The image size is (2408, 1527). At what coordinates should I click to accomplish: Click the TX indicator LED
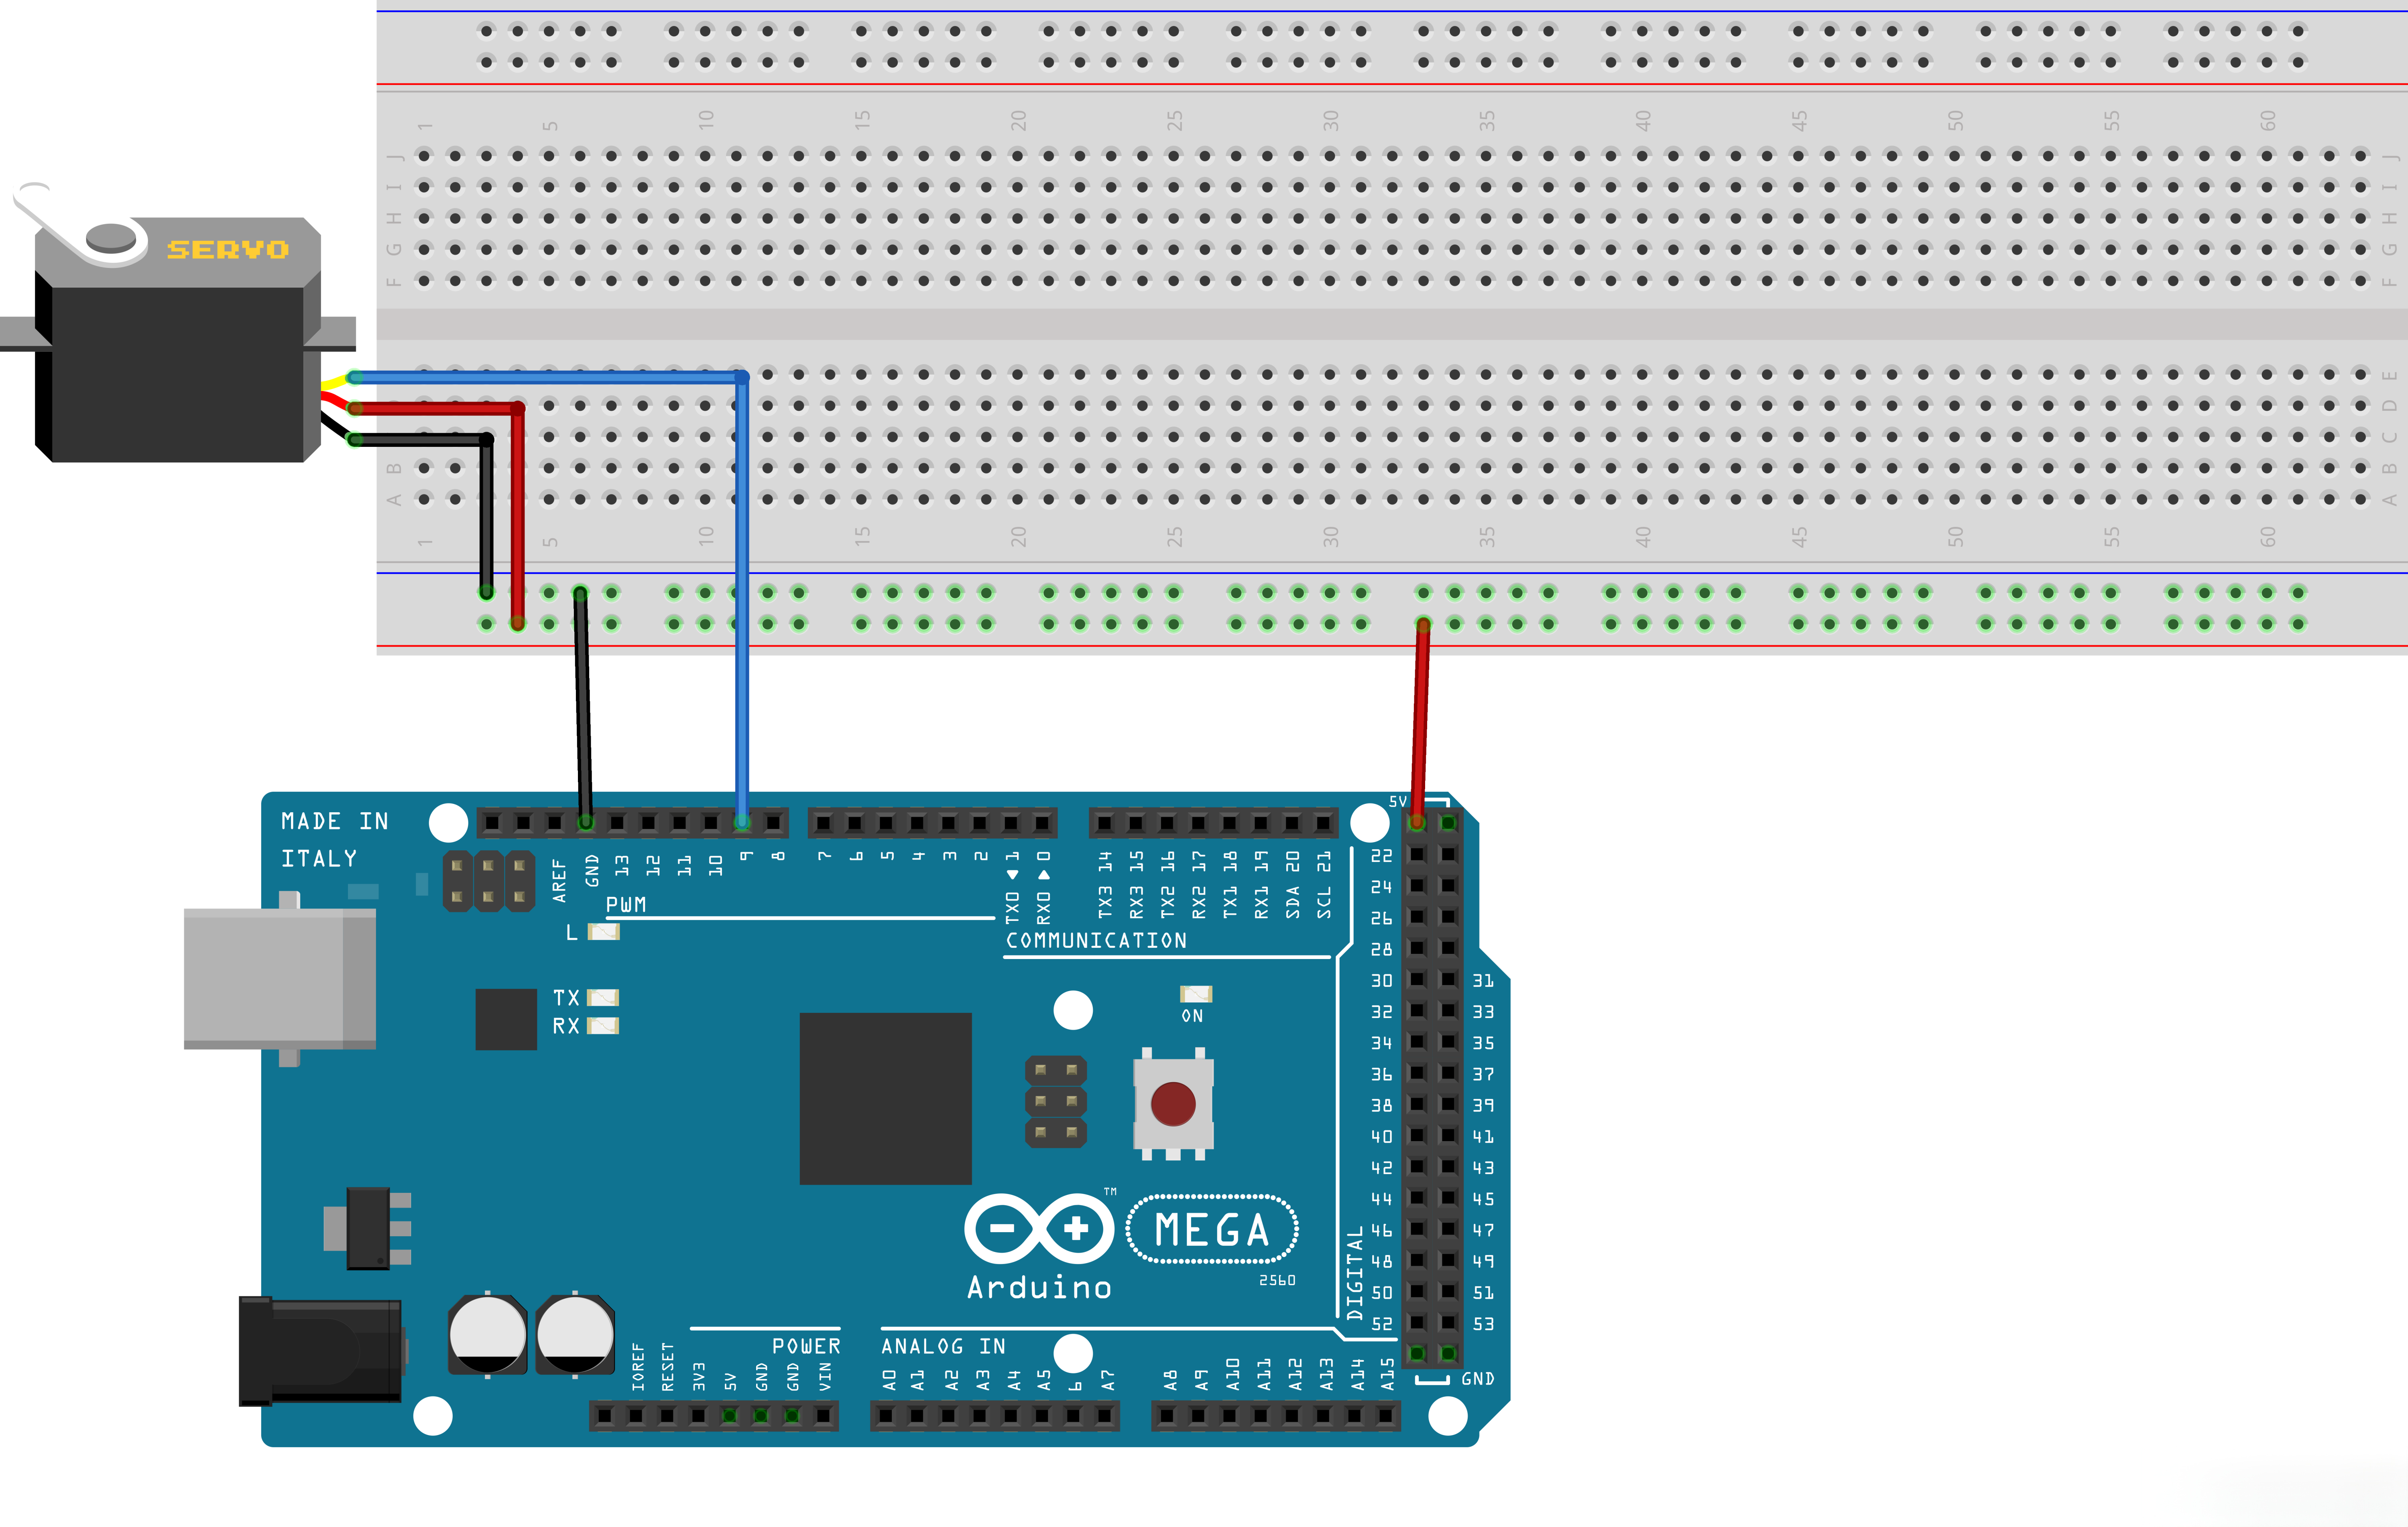pyautogui.click(x=602, y=998)
